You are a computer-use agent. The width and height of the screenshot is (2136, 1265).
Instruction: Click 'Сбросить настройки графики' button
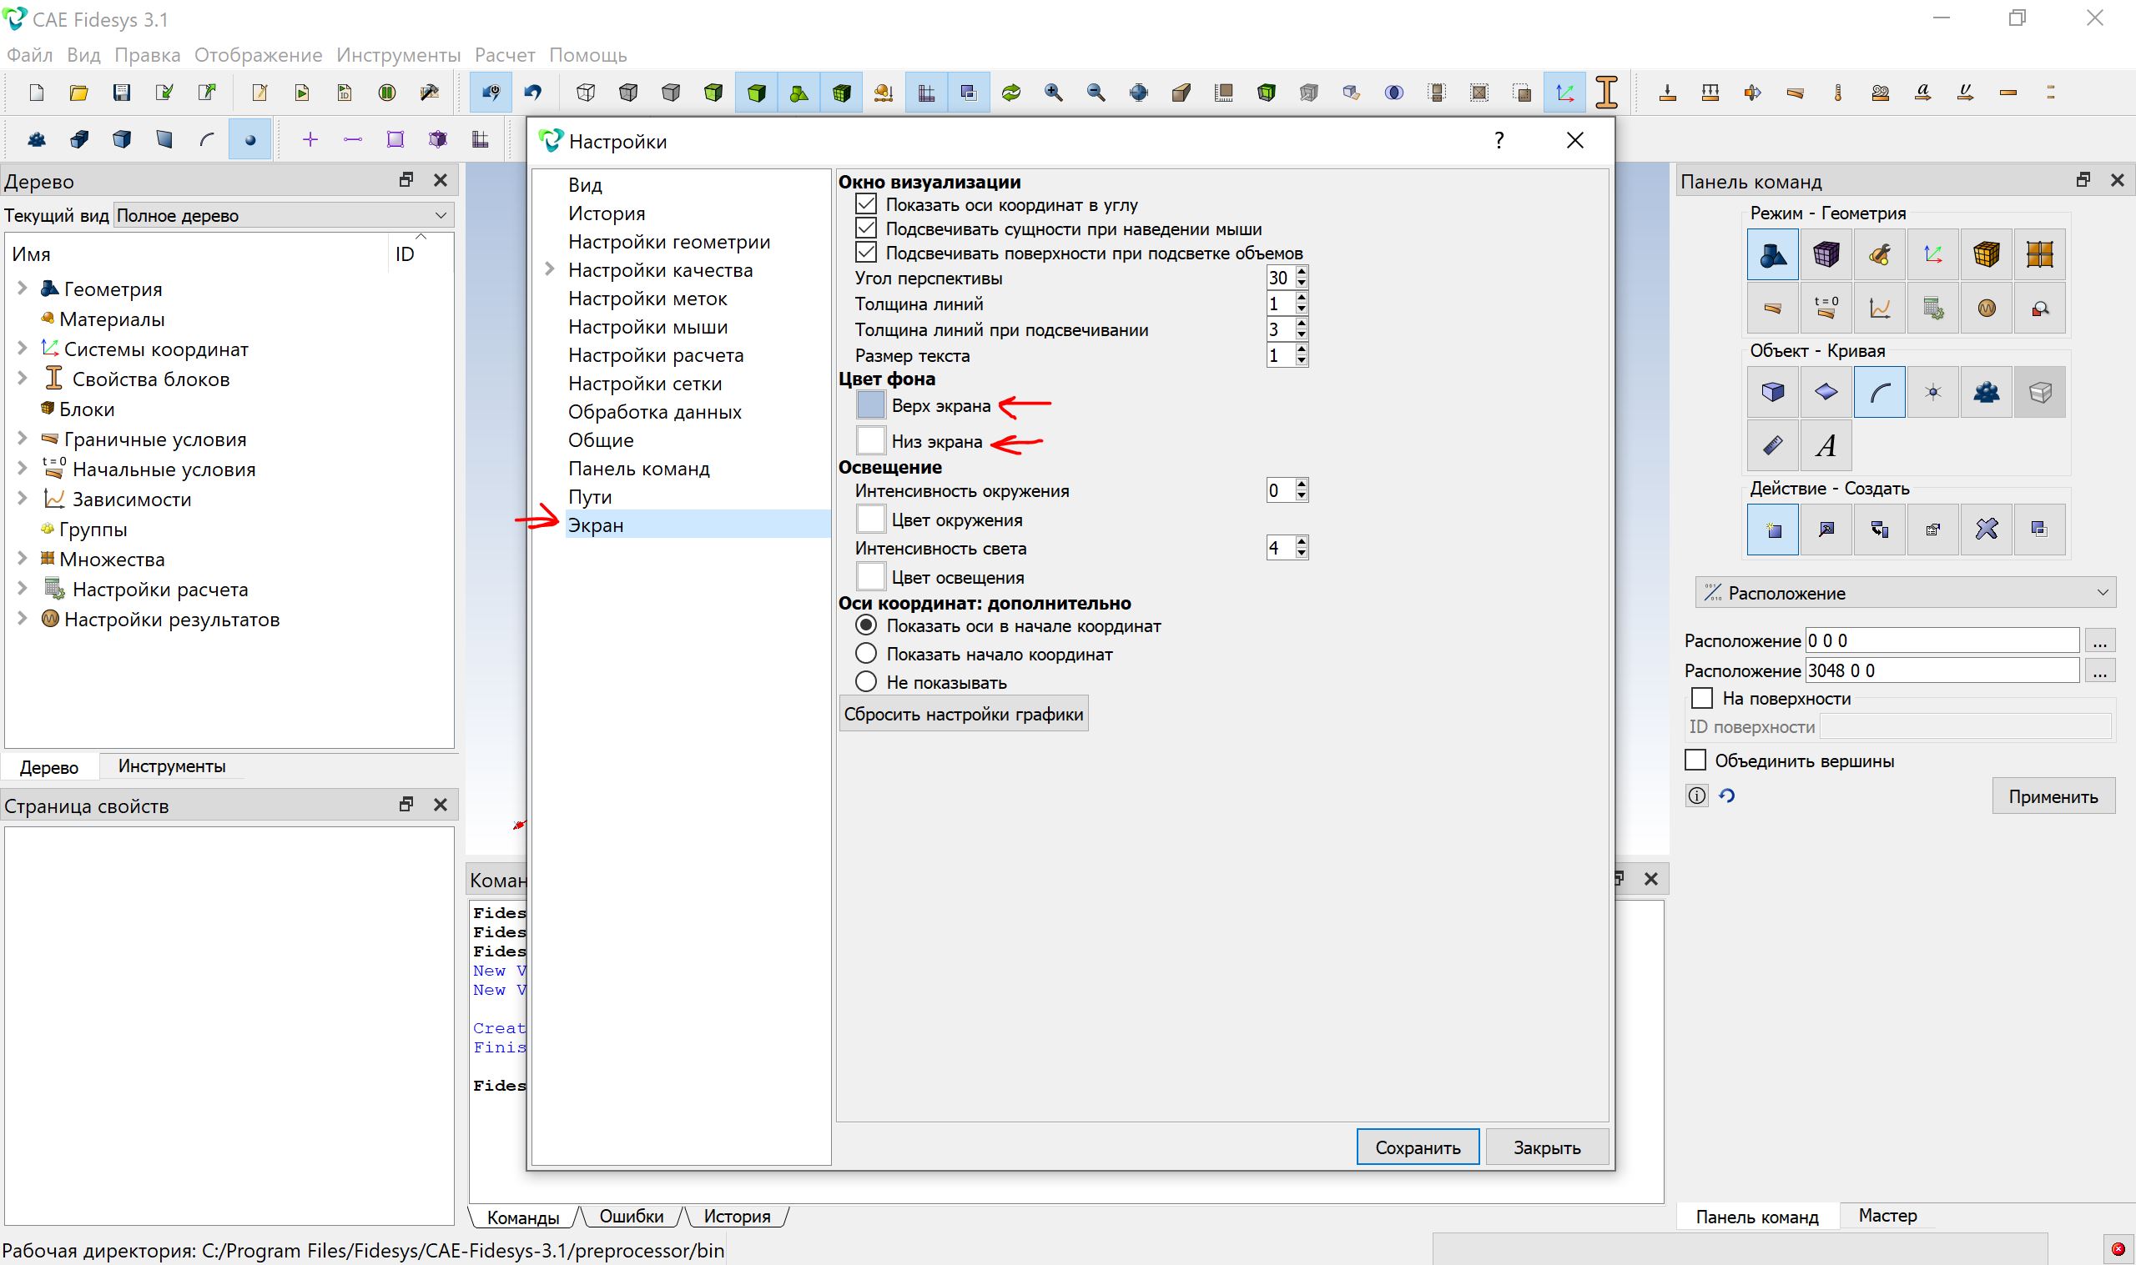coord(964,714)
